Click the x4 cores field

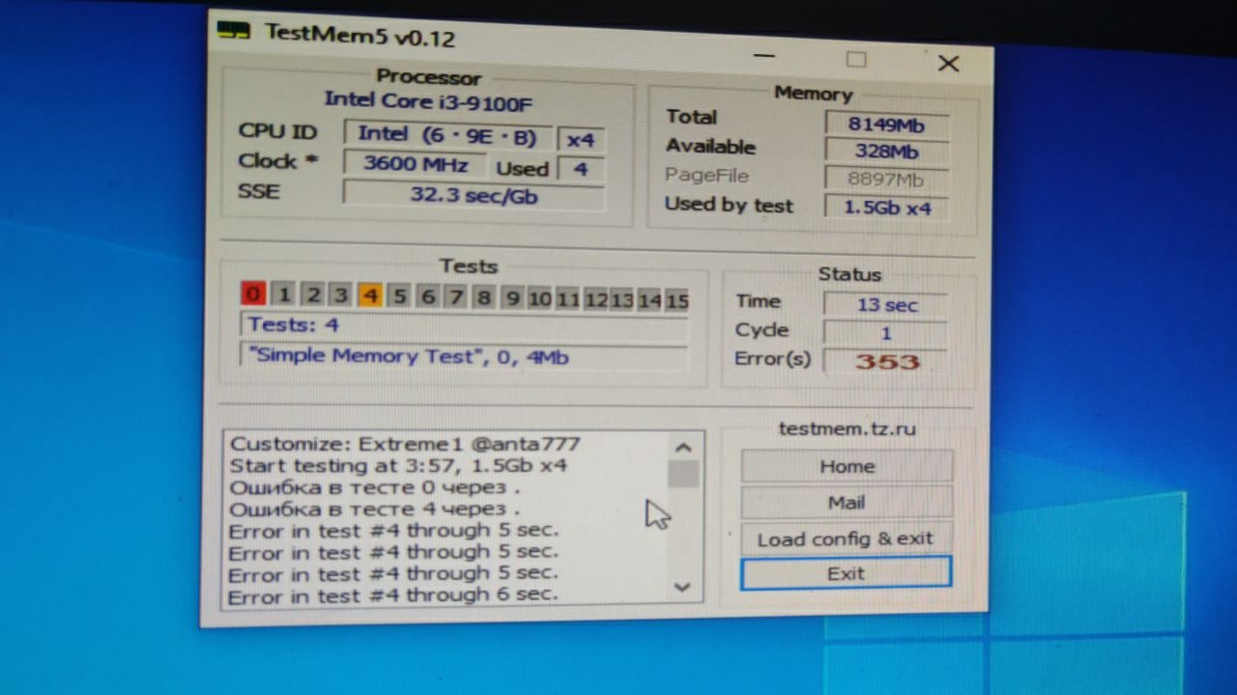[581, 139]
